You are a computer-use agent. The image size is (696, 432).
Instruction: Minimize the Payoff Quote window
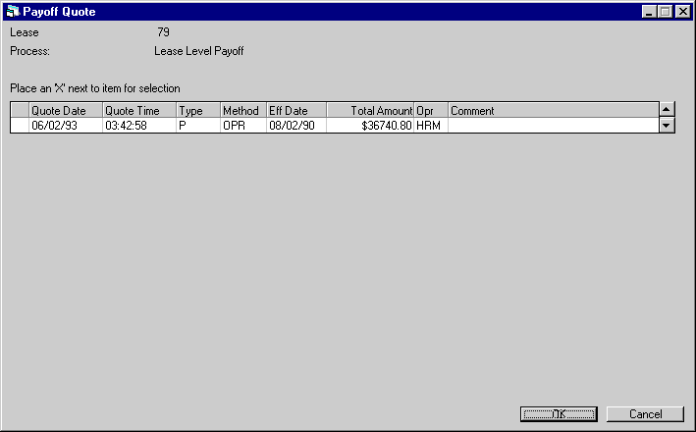[x=649, y=12]
